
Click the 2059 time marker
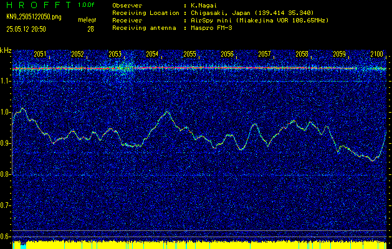pos(340,54)
